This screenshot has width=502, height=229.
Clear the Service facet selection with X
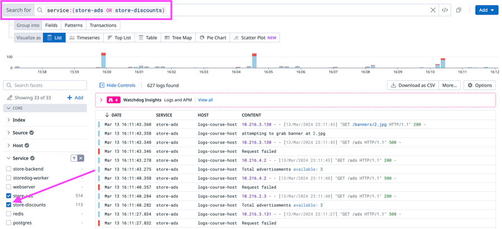pyautogui.click(x=81, y=158)
